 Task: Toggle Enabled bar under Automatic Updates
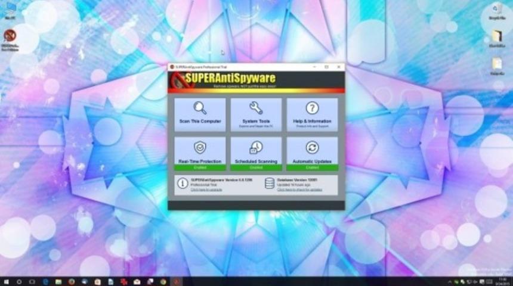pos(312,167)
